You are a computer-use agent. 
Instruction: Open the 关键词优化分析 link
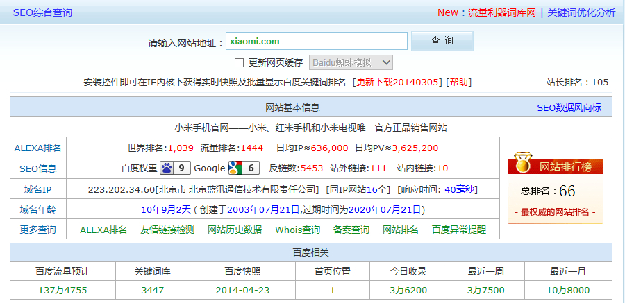coord(581,12)
